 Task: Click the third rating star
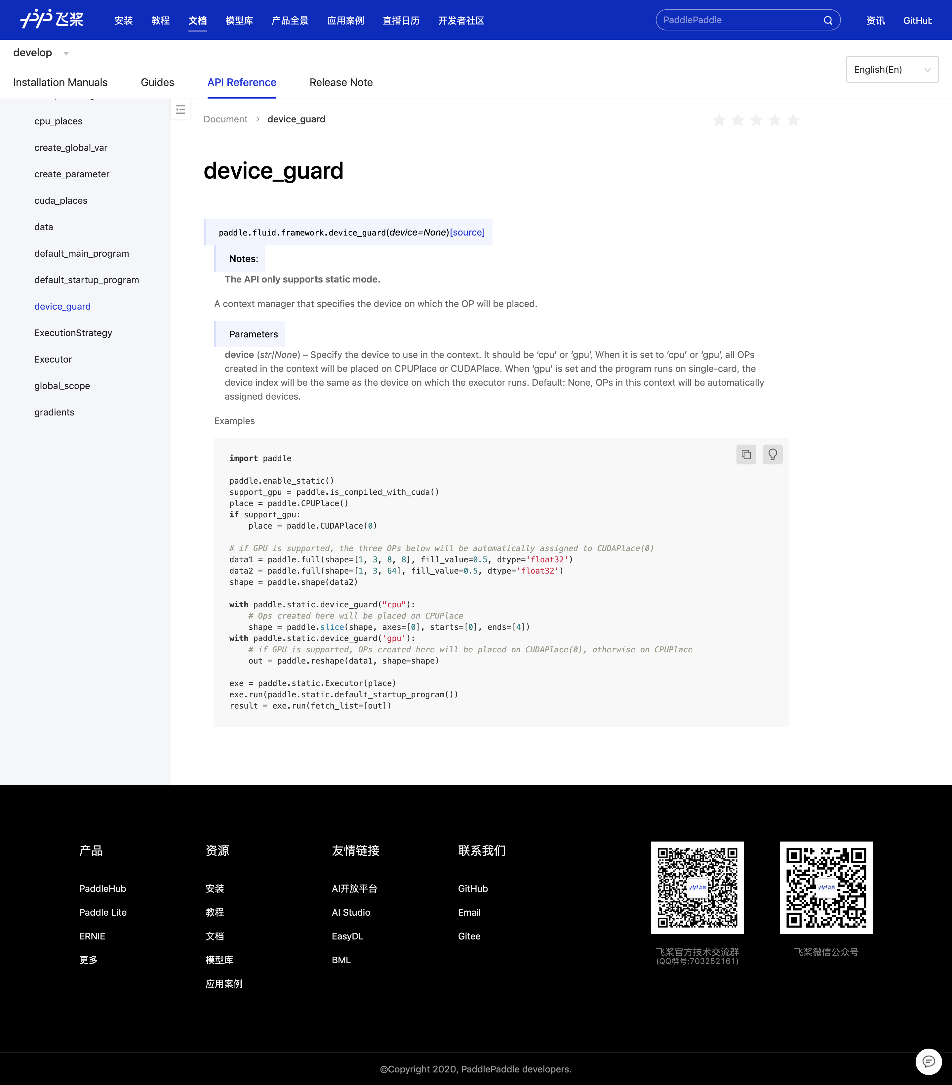coord(756,120)
